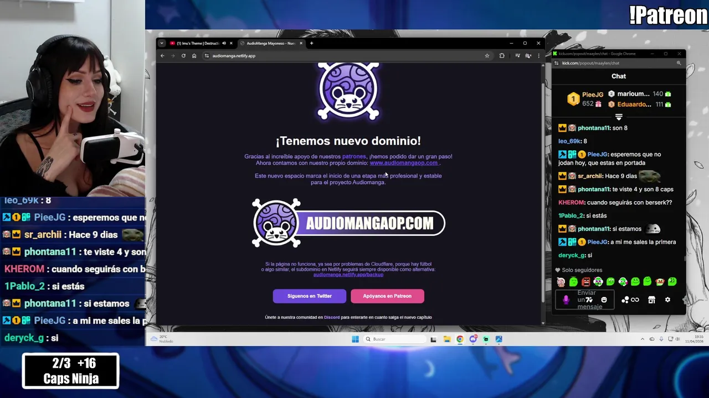Click username leo_69k in Kick chat
Viewport: 709px width, 398px height.
point(569,141)
